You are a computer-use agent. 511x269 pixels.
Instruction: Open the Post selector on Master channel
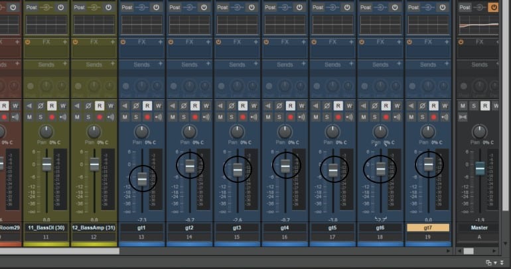[x=465, y=7]
